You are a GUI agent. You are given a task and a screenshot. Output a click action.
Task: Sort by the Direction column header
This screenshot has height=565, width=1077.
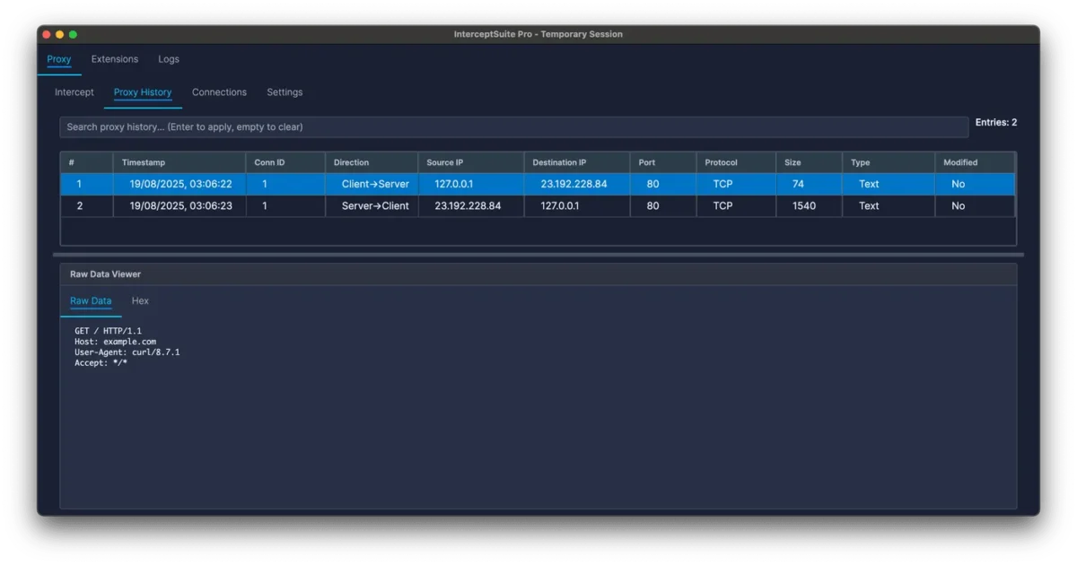[x=372, y=162]
